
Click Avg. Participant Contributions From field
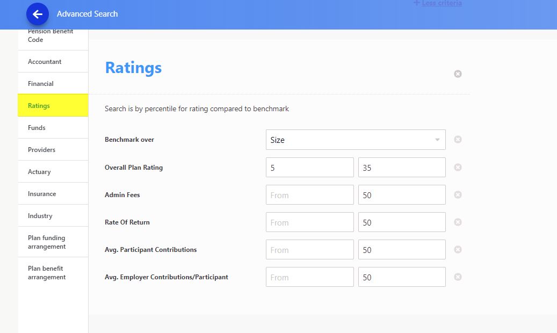(309, 250)
